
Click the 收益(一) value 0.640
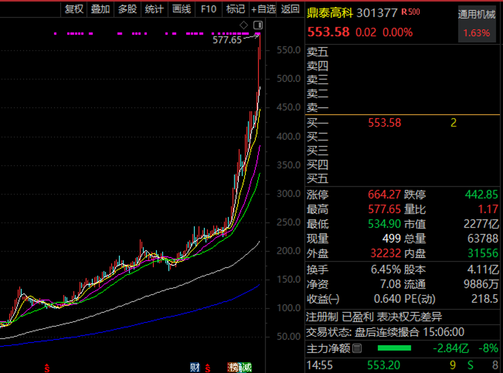387,299
